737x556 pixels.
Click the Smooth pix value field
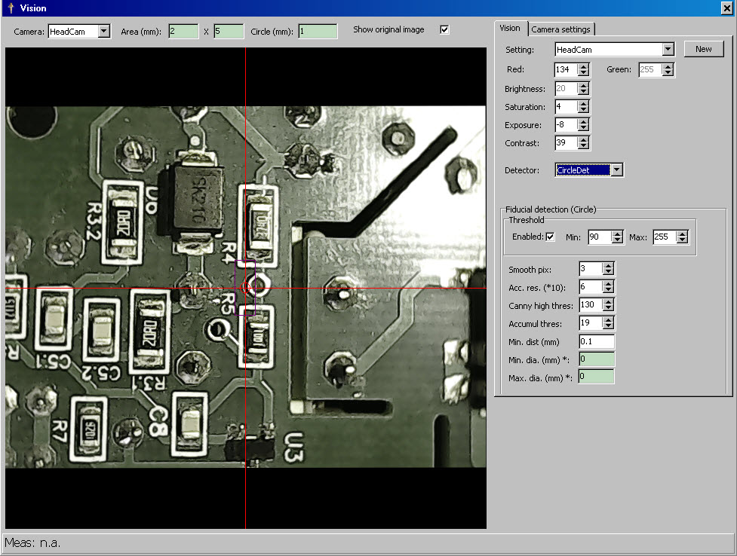pos(591,269)
